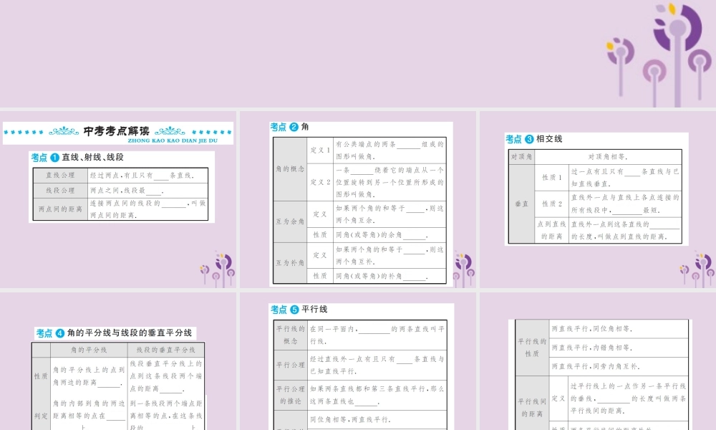Select the 定义2 cell
This screenshot has height=430, width=716.
coord(320,182)
